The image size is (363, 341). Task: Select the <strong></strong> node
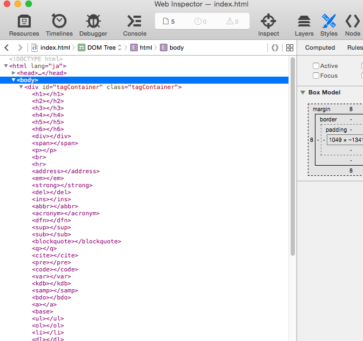click(x=62, y=185)
